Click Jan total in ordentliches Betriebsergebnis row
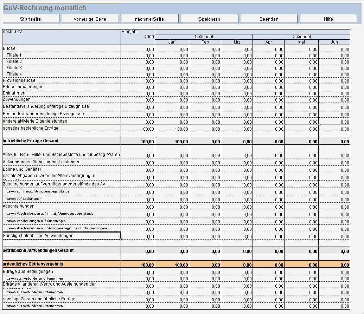364x314 pixels. tap(172, 265)
